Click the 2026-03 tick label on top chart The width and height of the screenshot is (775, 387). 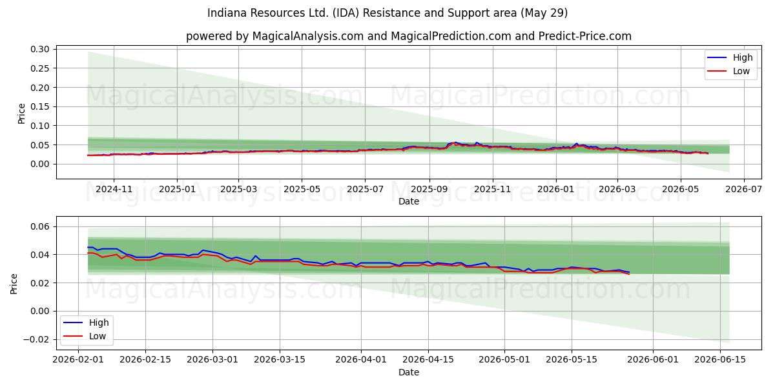click(x=617, y=190)
